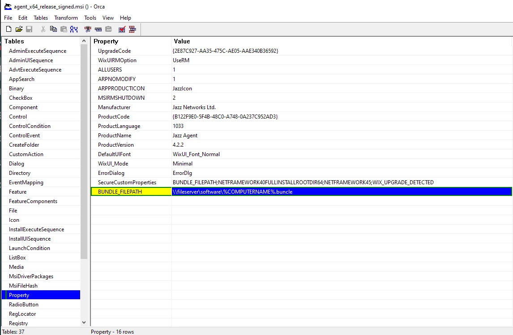Screen dimensions: 513x335
Task: Open the Help menu
Action: coord(125,17)
